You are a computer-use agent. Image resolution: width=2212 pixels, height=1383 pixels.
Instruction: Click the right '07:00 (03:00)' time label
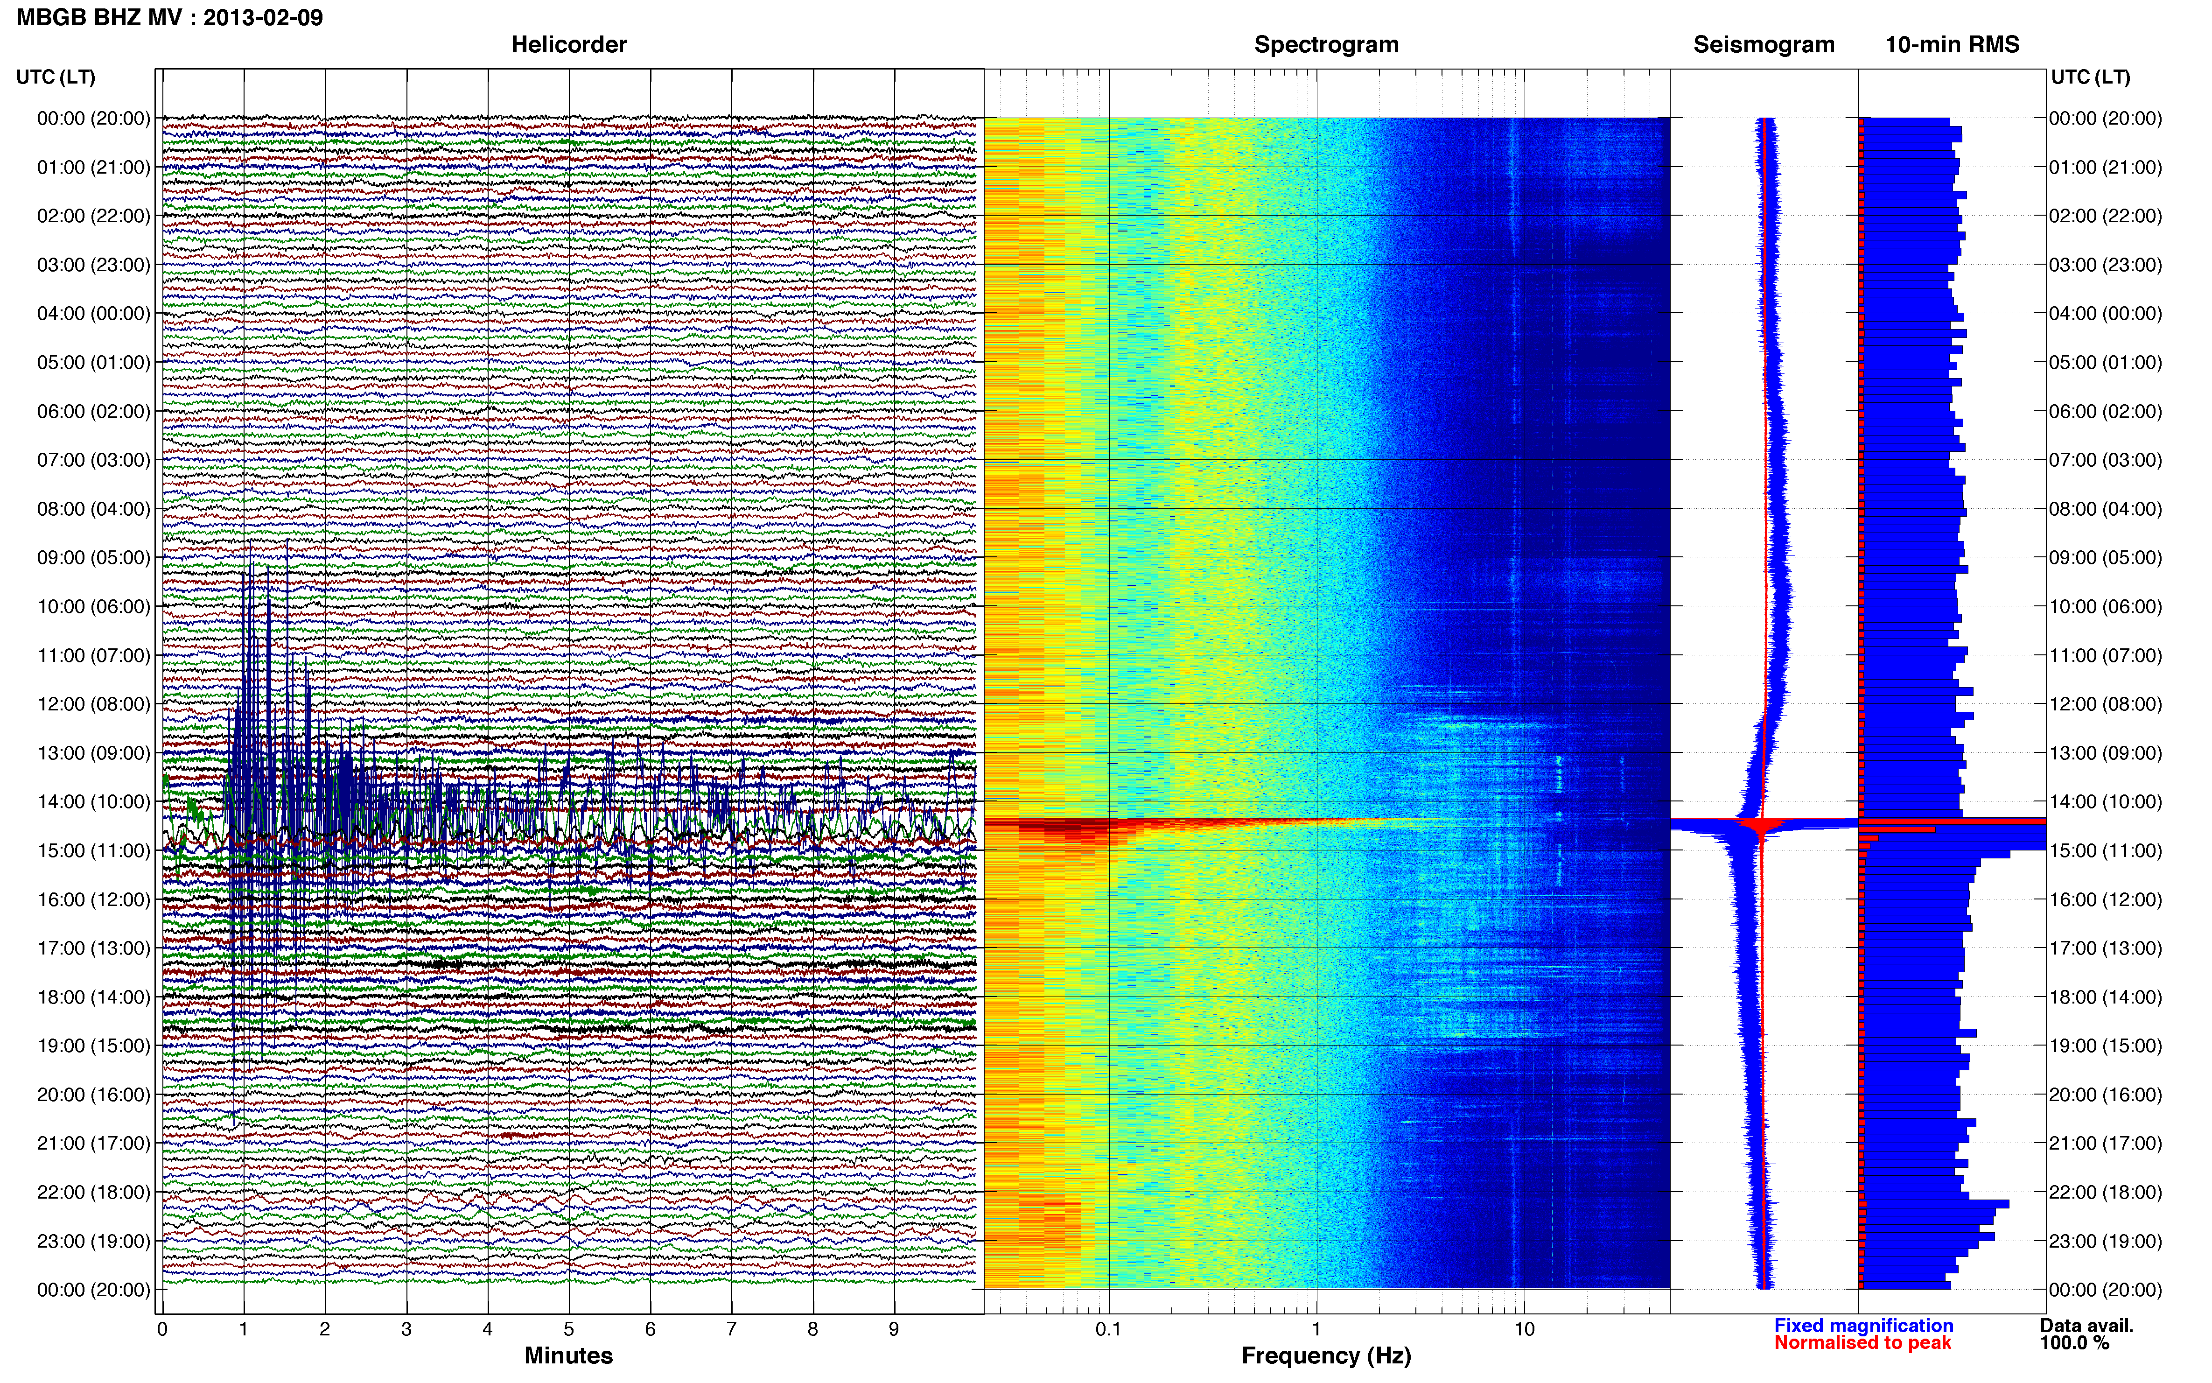(x=2106, y=460)
